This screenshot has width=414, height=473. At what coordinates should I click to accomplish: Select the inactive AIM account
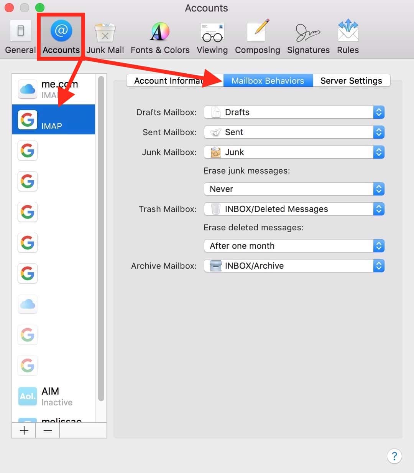tap(54, 396)
